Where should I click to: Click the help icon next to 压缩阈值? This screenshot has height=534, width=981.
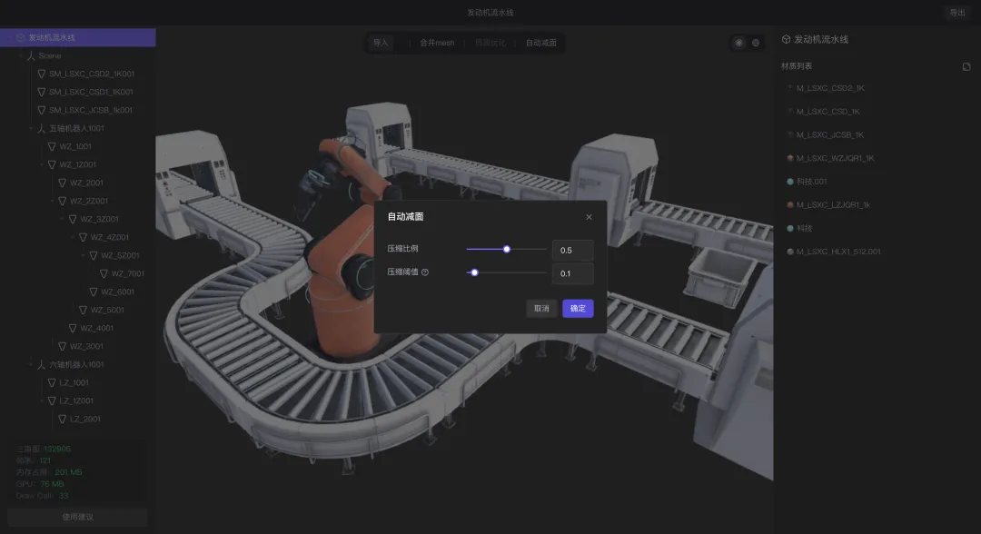425,272
